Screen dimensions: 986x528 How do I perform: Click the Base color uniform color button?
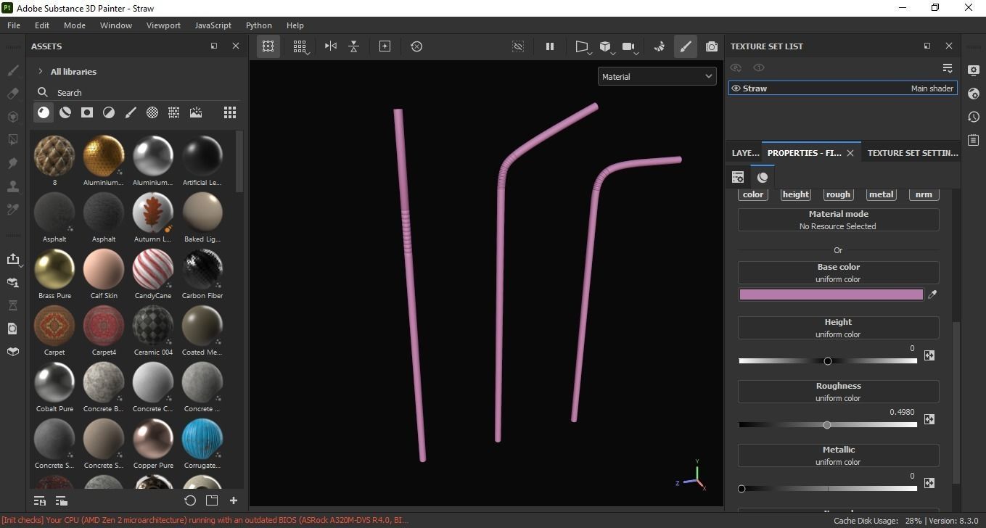(838, 273)
